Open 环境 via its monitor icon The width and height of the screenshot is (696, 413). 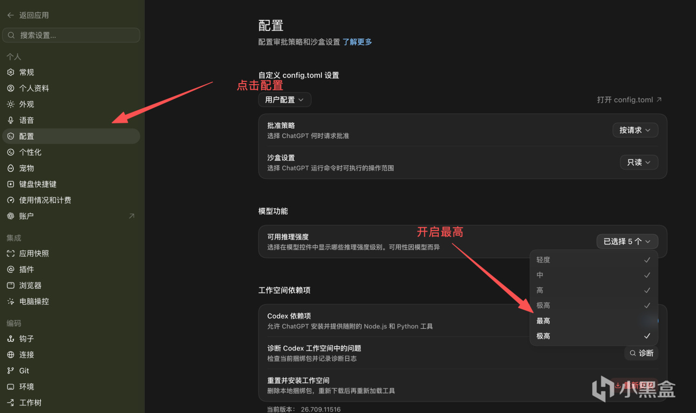[10, 386]
